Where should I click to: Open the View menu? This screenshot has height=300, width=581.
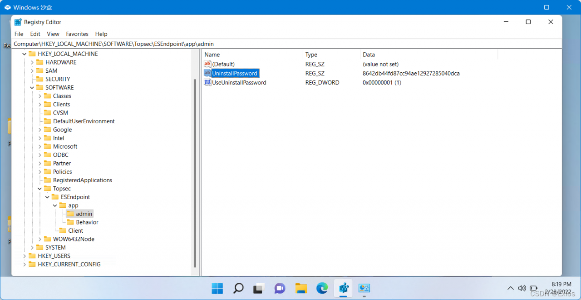[x=53, y=34]
